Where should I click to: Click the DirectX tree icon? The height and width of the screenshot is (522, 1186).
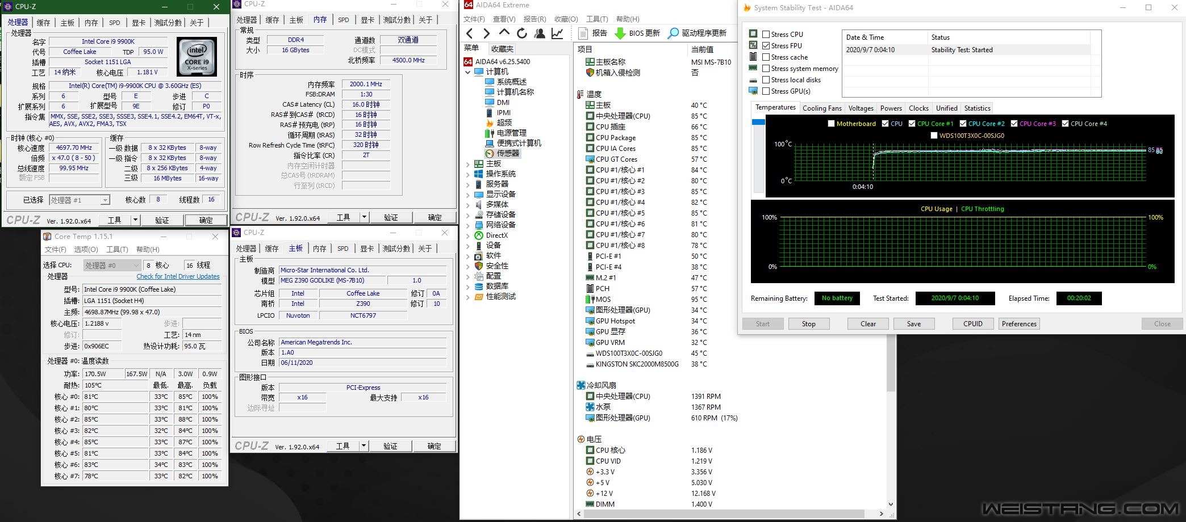point(479,235)
